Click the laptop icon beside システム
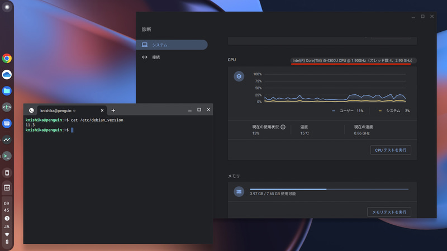This screenshot has width=447, height=251. pos(145,45)
